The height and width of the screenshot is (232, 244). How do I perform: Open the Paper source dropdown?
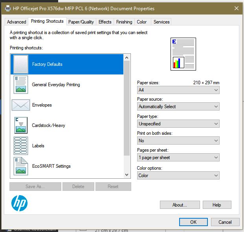click(178, 107)
